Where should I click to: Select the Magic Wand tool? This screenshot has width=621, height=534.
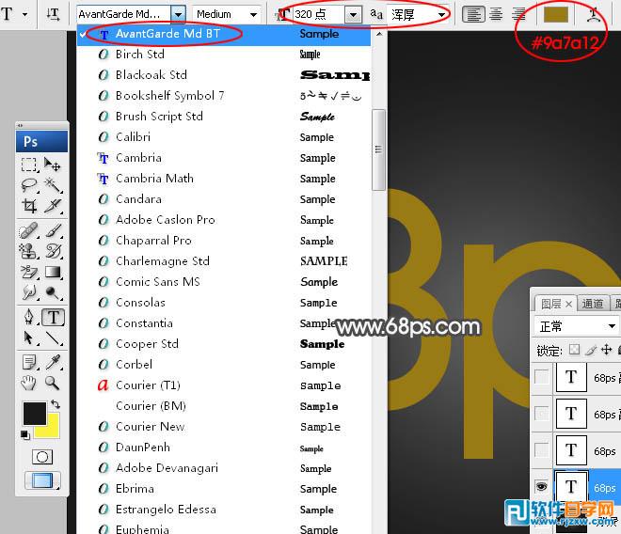53,185
